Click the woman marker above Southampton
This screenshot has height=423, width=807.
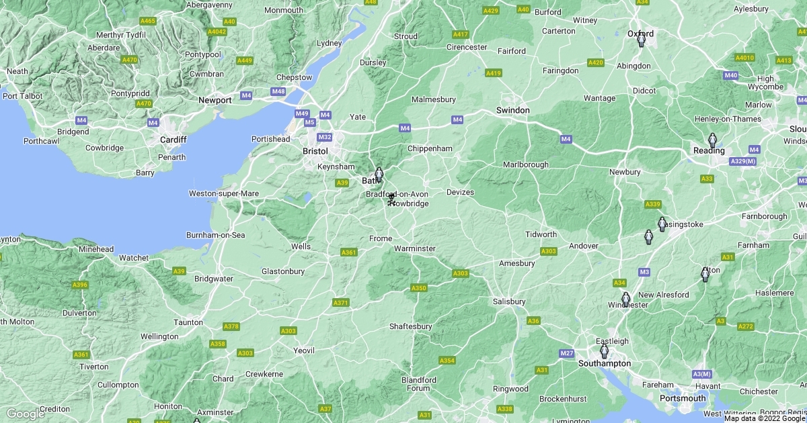pyautogui.click(x=604, y=351)
